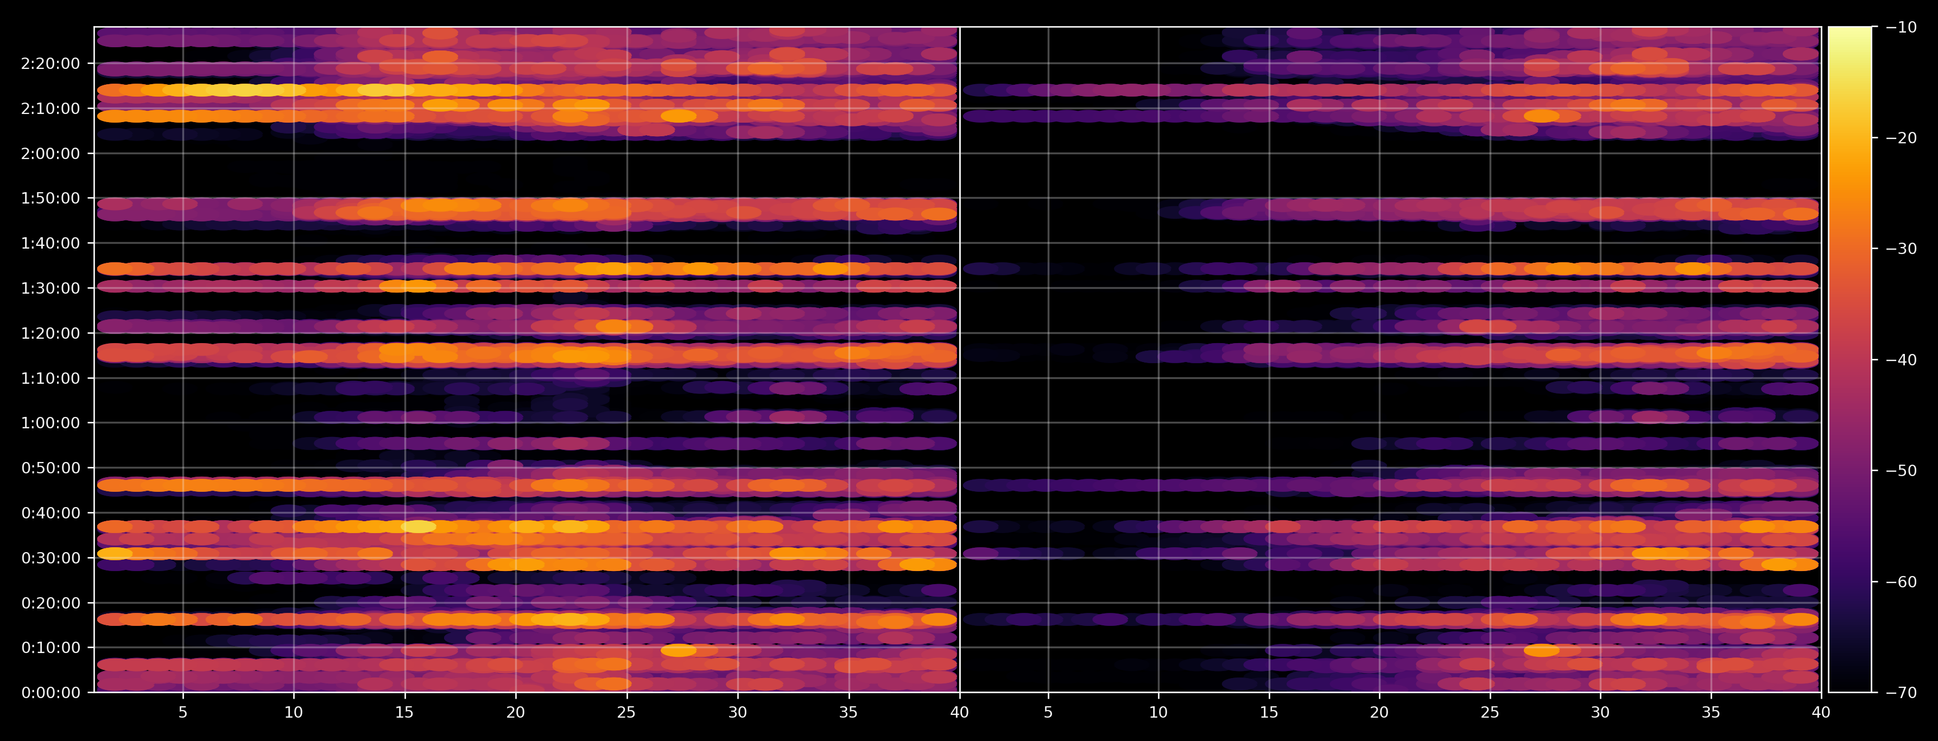Click the 0:10:00 y-axis tick label

tap(50, 648)
